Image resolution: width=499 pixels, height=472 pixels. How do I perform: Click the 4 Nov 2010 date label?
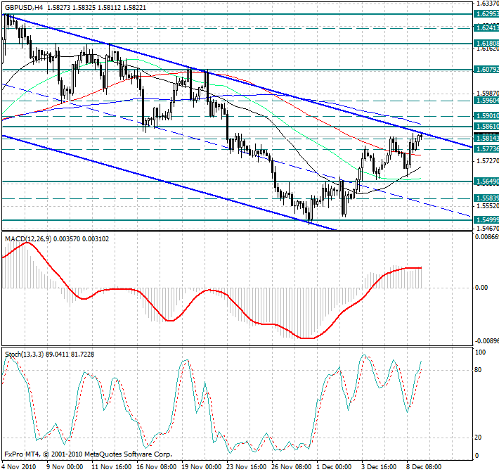tap(18, 467)
